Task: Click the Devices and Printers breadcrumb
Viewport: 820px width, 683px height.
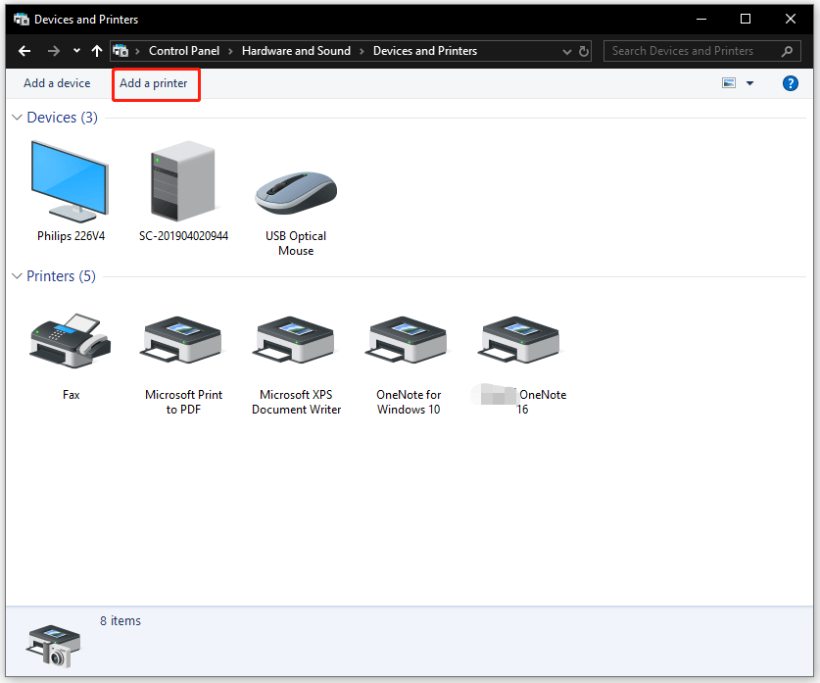Action: (x=425, y=51)
